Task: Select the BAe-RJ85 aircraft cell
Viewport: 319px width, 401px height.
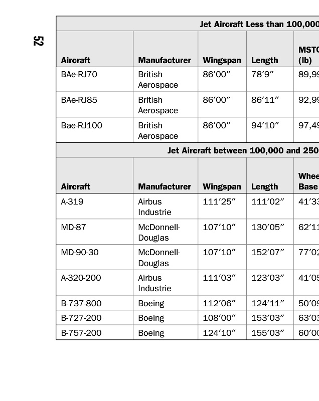Action: pos(79,100)
